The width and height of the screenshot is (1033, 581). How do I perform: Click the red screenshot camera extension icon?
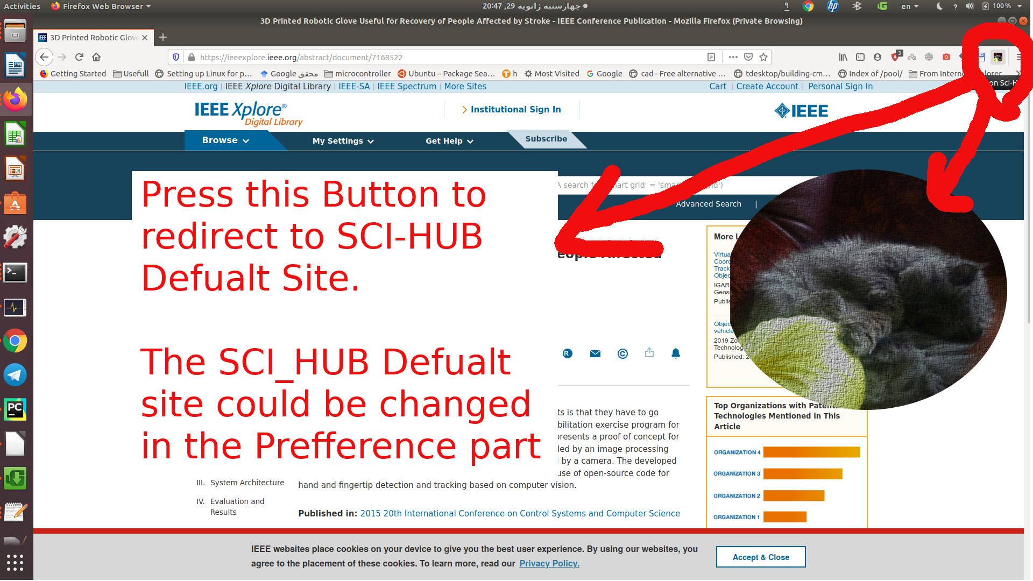click(946, 57)
